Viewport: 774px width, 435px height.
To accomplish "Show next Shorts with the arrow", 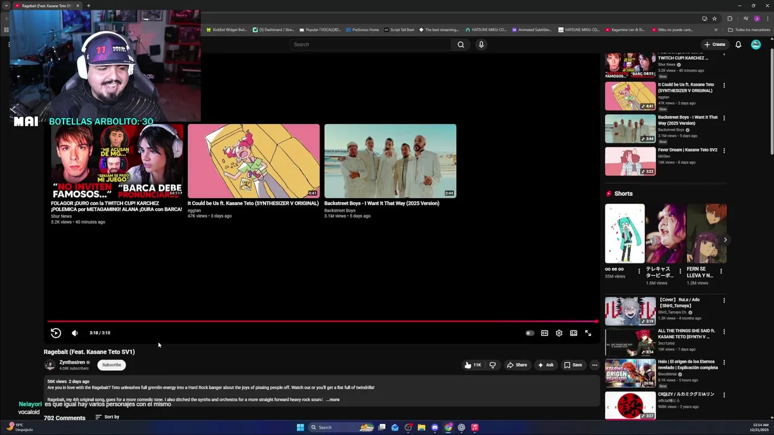I will tap(725, 240).
